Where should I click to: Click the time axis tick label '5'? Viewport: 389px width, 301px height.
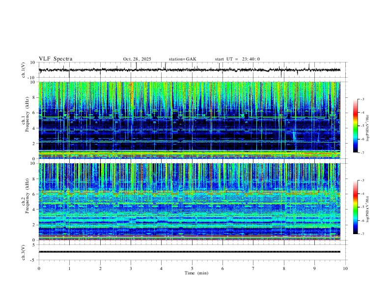192,269
